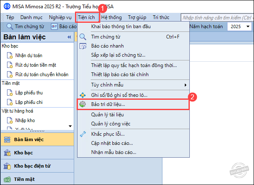Image resolution: width=254 pixels, height=185 pixels.
Task: Click the Bàn làm việc navigation icon
Action: 7,139
